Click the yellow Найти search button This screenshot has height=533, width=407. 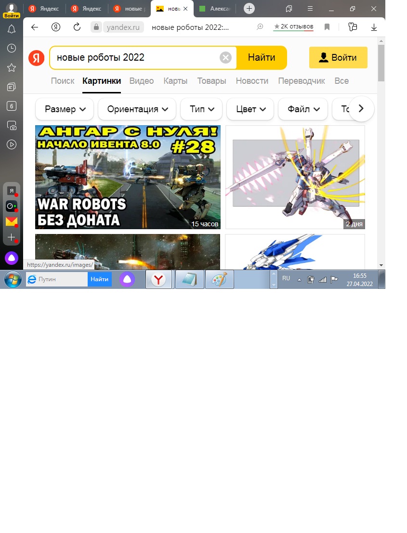coord(262,58)
